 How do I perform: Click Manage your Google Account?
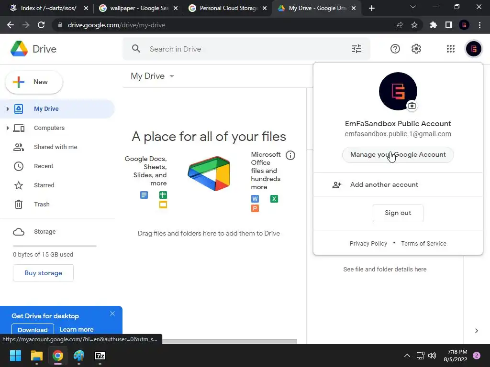(x=398, y=155)
